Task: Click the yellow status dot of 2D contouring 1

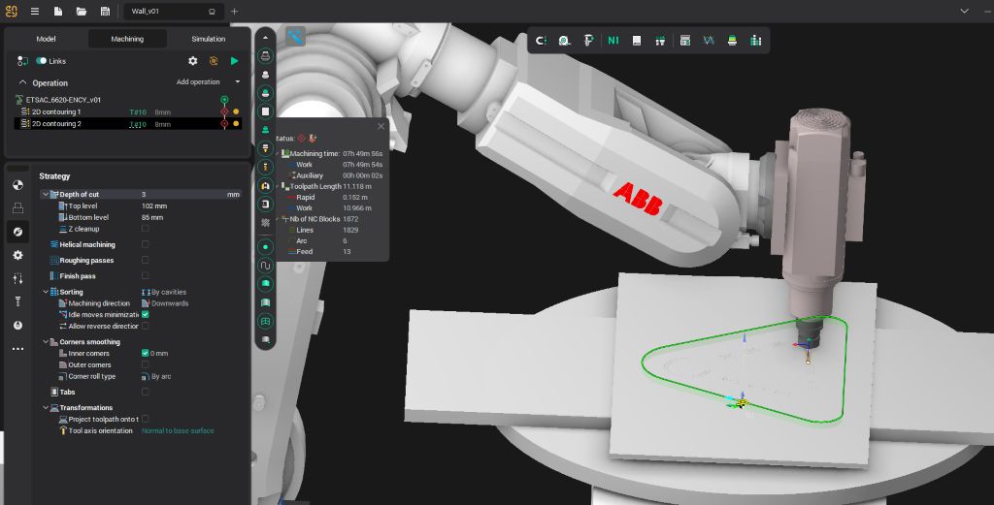Action: (236, 112)
